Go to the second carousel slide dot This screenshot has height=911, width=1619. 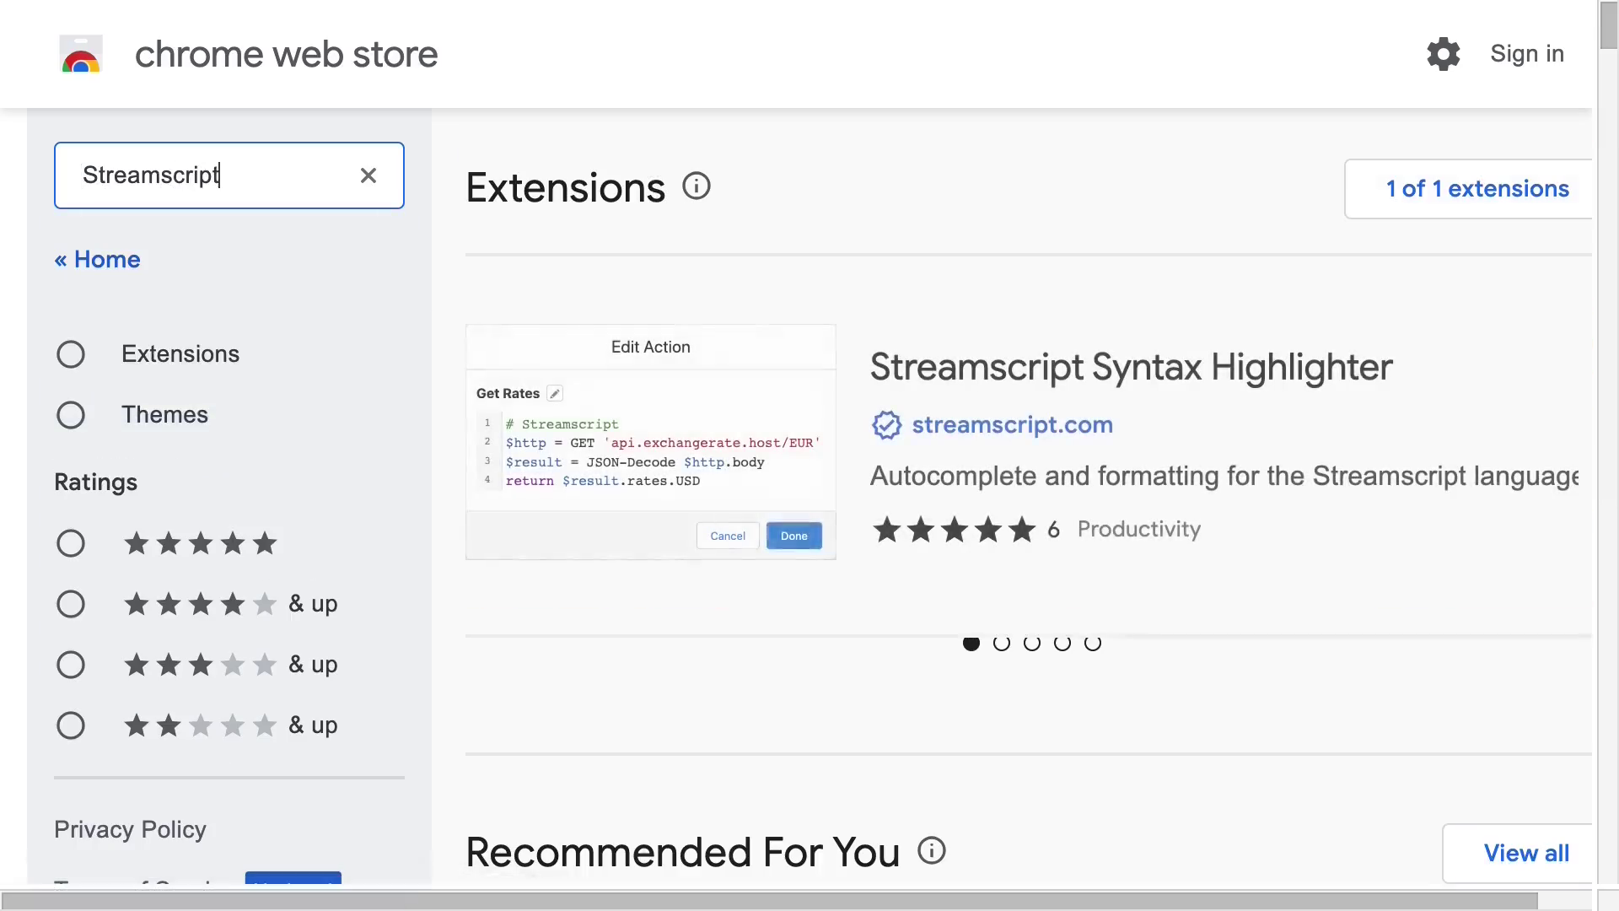pos(1002,644)
